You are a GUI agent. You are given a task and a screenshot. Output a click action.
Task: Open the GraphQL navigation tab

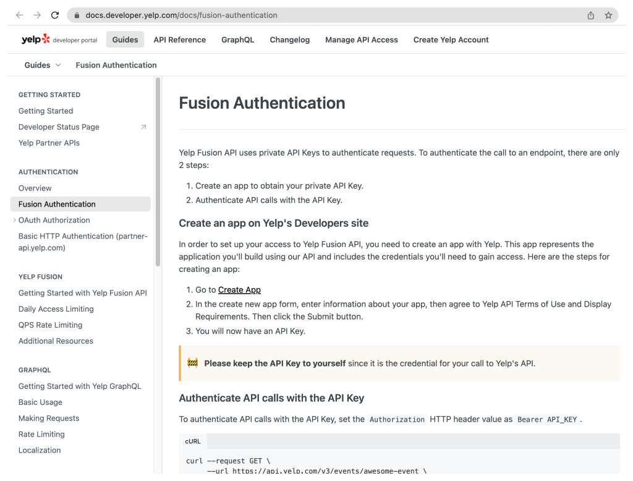coord(238,40)
